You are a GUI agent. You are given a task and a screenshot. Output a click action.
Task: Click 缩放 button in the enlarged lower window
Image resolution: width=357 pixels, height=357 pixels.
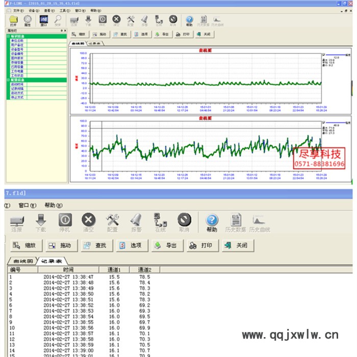[27, 245]
